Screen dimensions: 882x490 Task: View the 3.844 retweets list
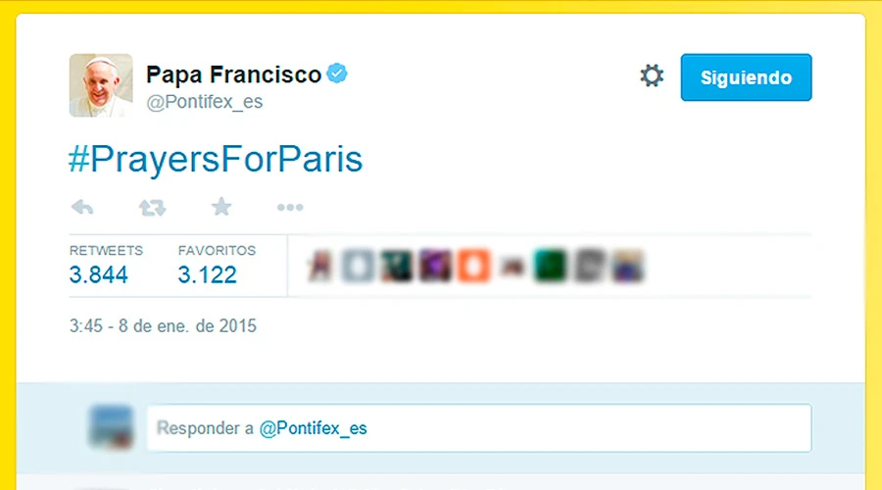pos(99,275)
